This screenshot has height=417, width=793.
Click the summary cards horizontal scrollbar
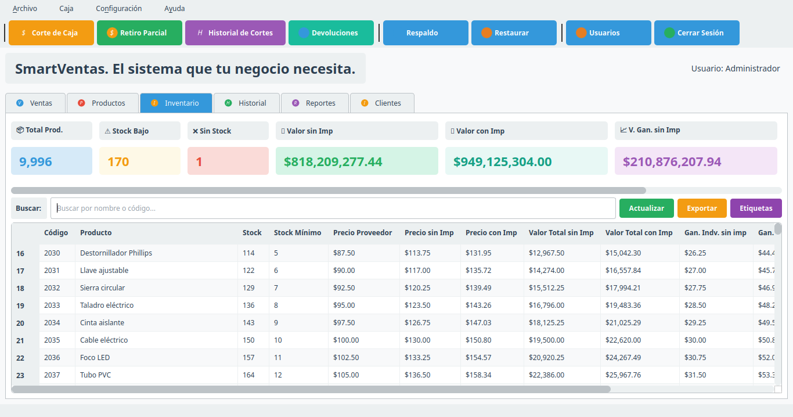(x=329, y=190)
